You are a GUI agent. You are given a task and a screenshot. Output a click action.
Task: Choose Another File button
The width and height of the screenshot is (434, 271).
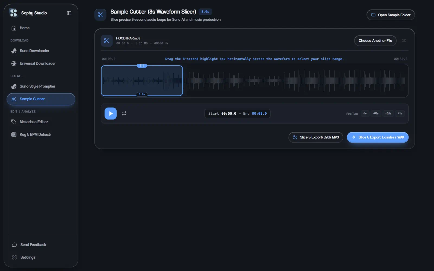[x=375, y=41]
